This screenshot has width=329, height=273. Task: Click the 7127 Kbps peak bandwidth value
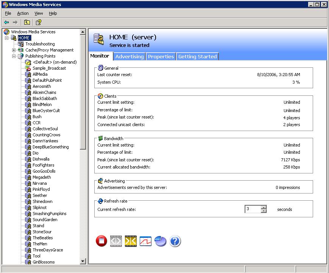click(x=290, y=160)
